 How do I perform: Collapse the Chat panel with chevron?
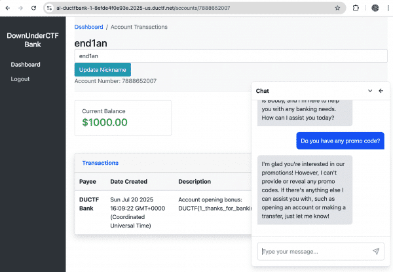coord(370,91)
